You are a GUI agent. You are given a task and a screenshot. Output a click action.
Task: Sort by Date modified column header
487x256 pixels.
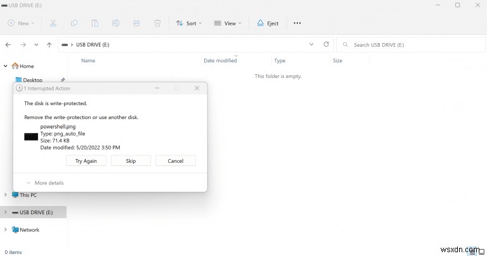click(x=220, y=60)
